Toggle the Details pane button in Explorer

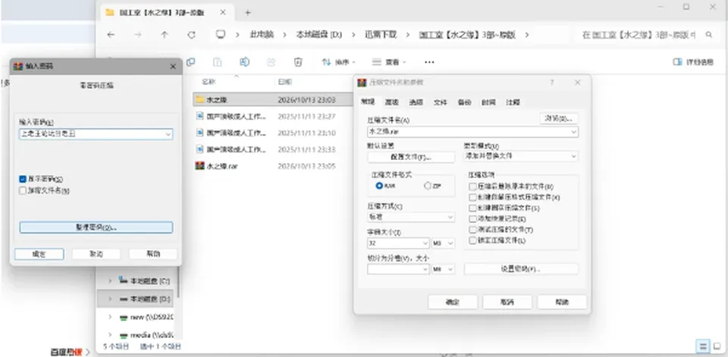tap(693, 61)
